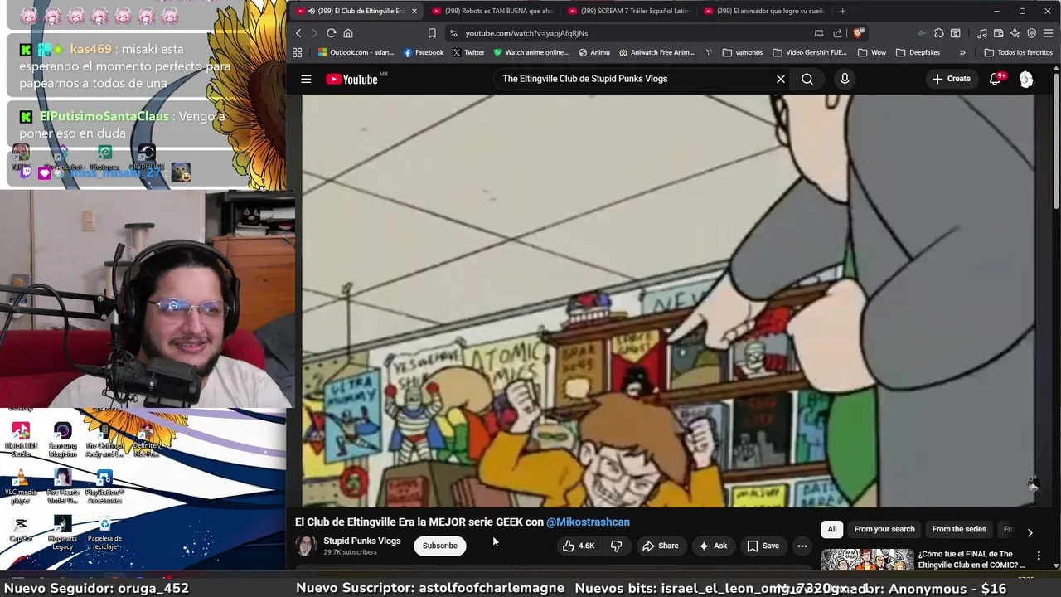This screenshot has height=597, width=1061.
Task: Open the YouTube hamburger guide menu
Action: coord(306,79)
